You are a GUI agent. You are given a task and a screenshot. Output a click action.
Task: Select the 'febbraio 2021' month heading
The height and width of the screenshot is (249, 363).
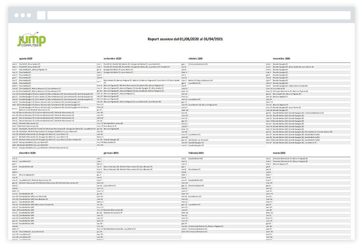click(x=196, y=153)
